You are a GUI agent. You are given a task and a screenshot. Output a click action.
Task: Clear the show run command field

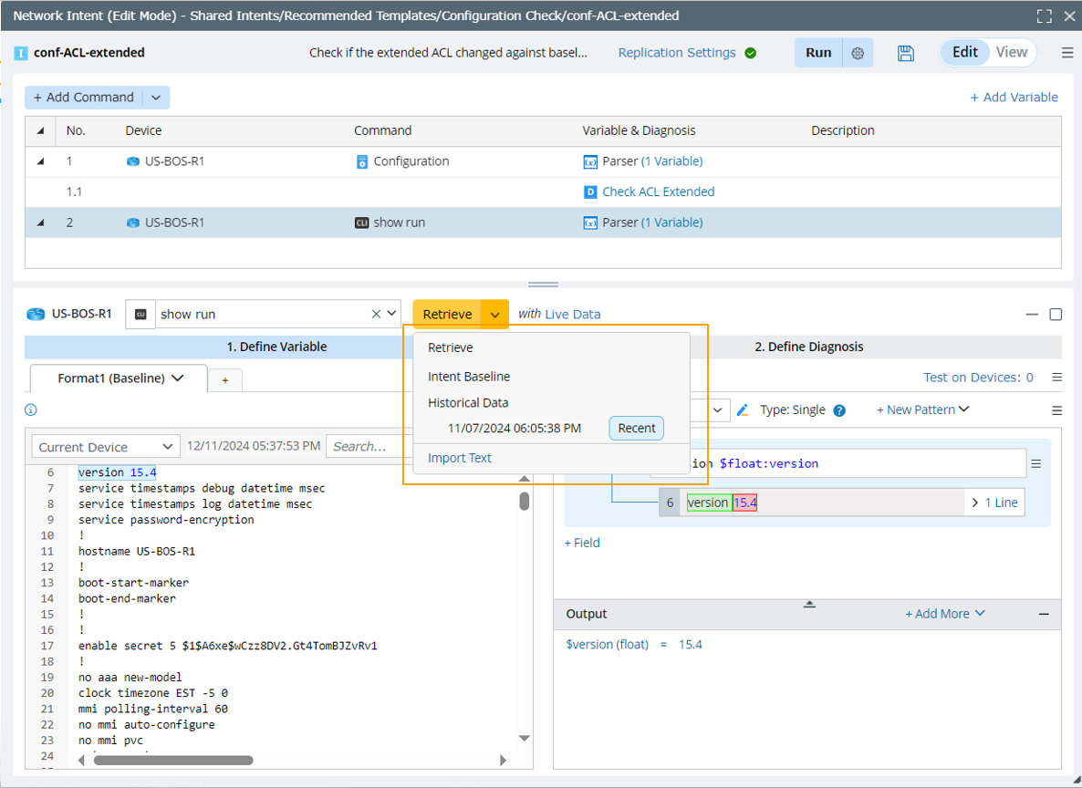point(376,314)
